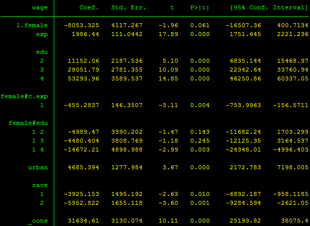Click the urban variable row label
Image resolution: width=310 pixels, height=226 pixels.
[x=38, y=167]
